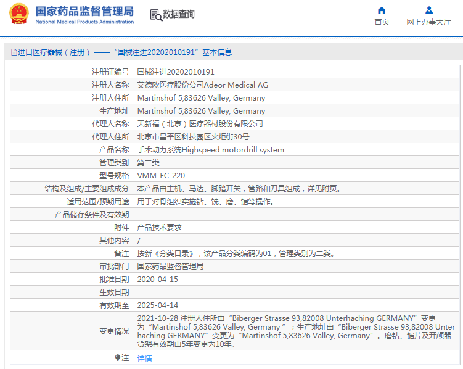The image size is (463, 369).
Task: Click model specification VMM-EC-220
Action: point(161,175)
